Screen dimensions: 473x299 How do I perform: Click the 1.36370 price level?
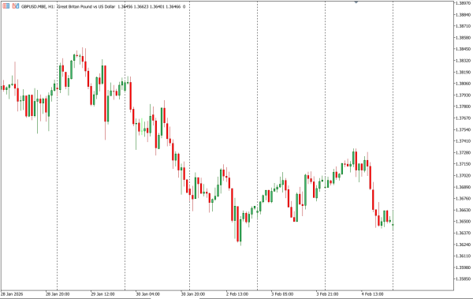point(464,233)
